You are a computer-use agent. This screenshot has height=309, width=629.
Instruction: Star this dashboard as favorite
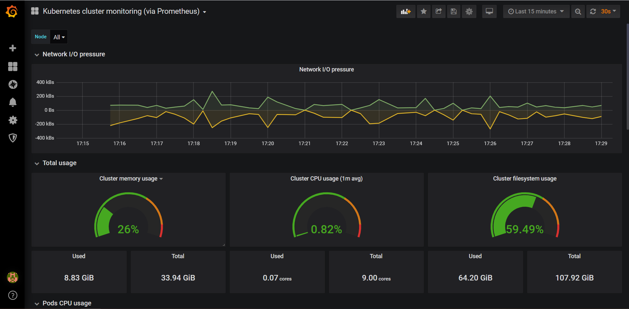424,11
